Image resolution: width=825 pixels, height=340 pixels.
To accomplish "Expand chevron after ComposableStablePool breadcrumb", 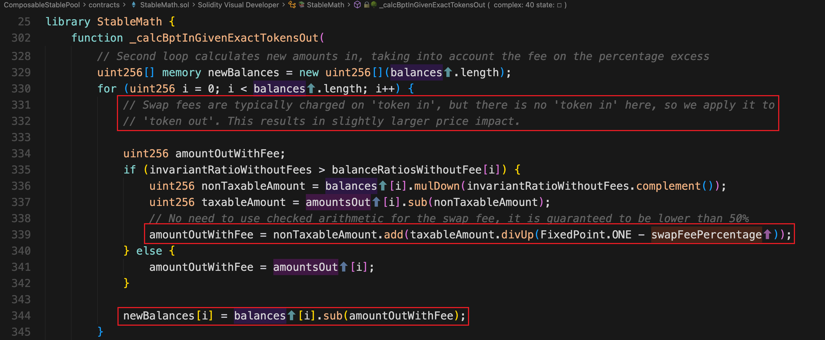I will tap(84, 5).
